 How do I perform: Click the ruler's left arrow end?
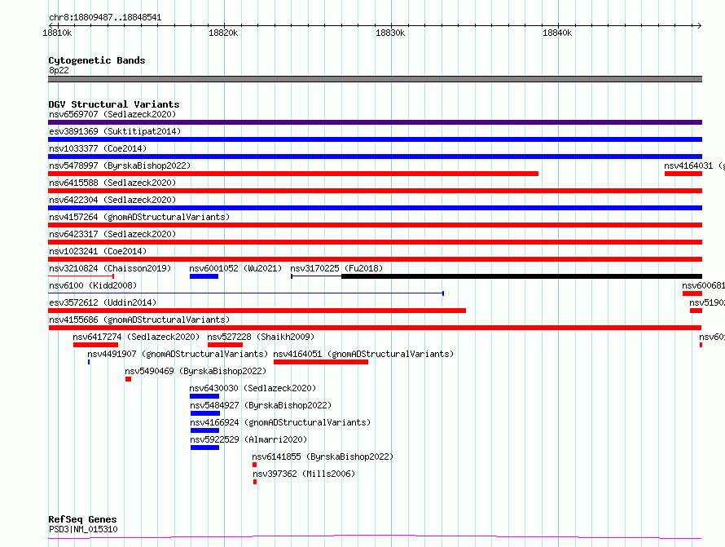click(51, 25)
